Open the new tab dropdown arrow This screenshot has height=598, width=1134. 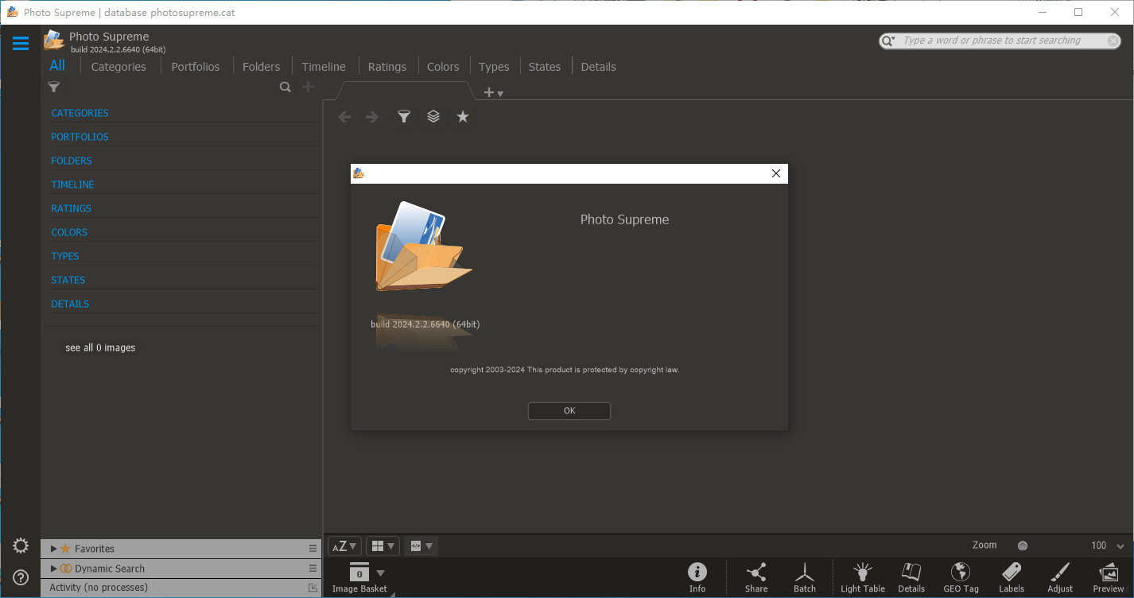(500, 94)
